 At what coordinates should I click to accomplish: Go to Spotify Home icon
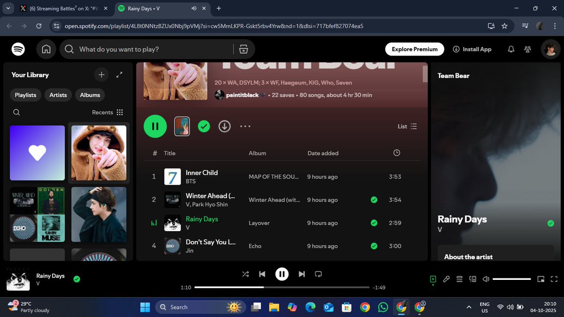(46, 49)
